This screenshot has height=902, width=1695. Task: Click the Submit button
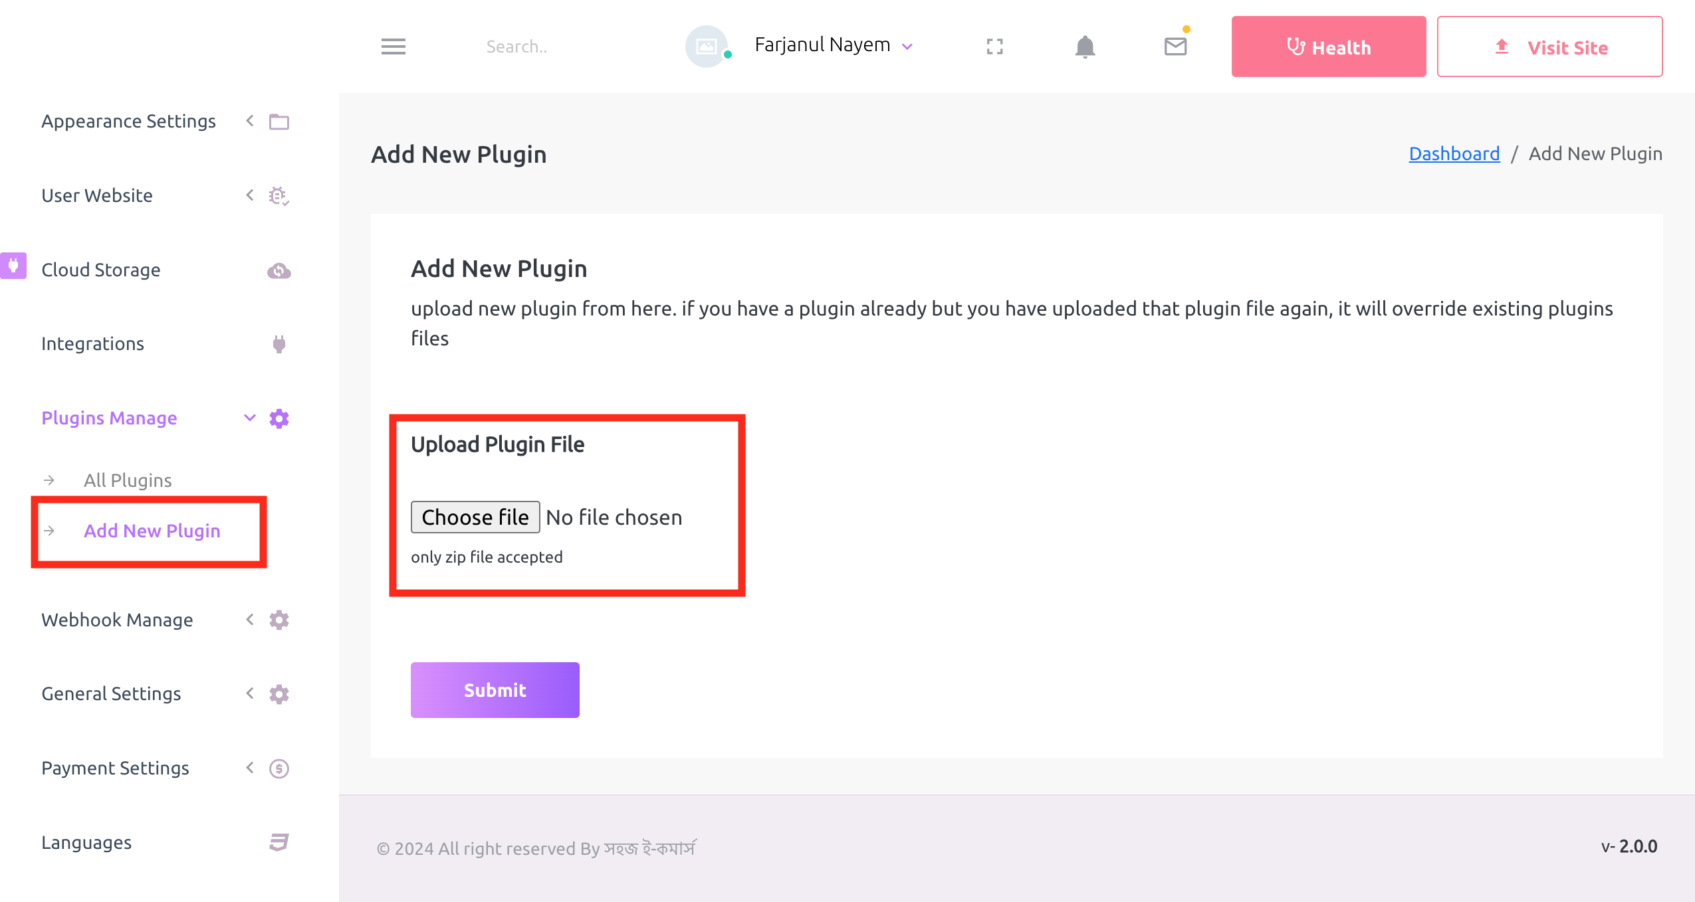pyautogui.click(x=495, y=690)
